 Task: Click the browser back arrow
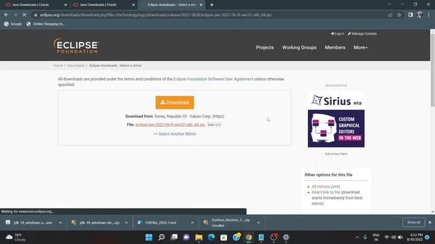6,15
